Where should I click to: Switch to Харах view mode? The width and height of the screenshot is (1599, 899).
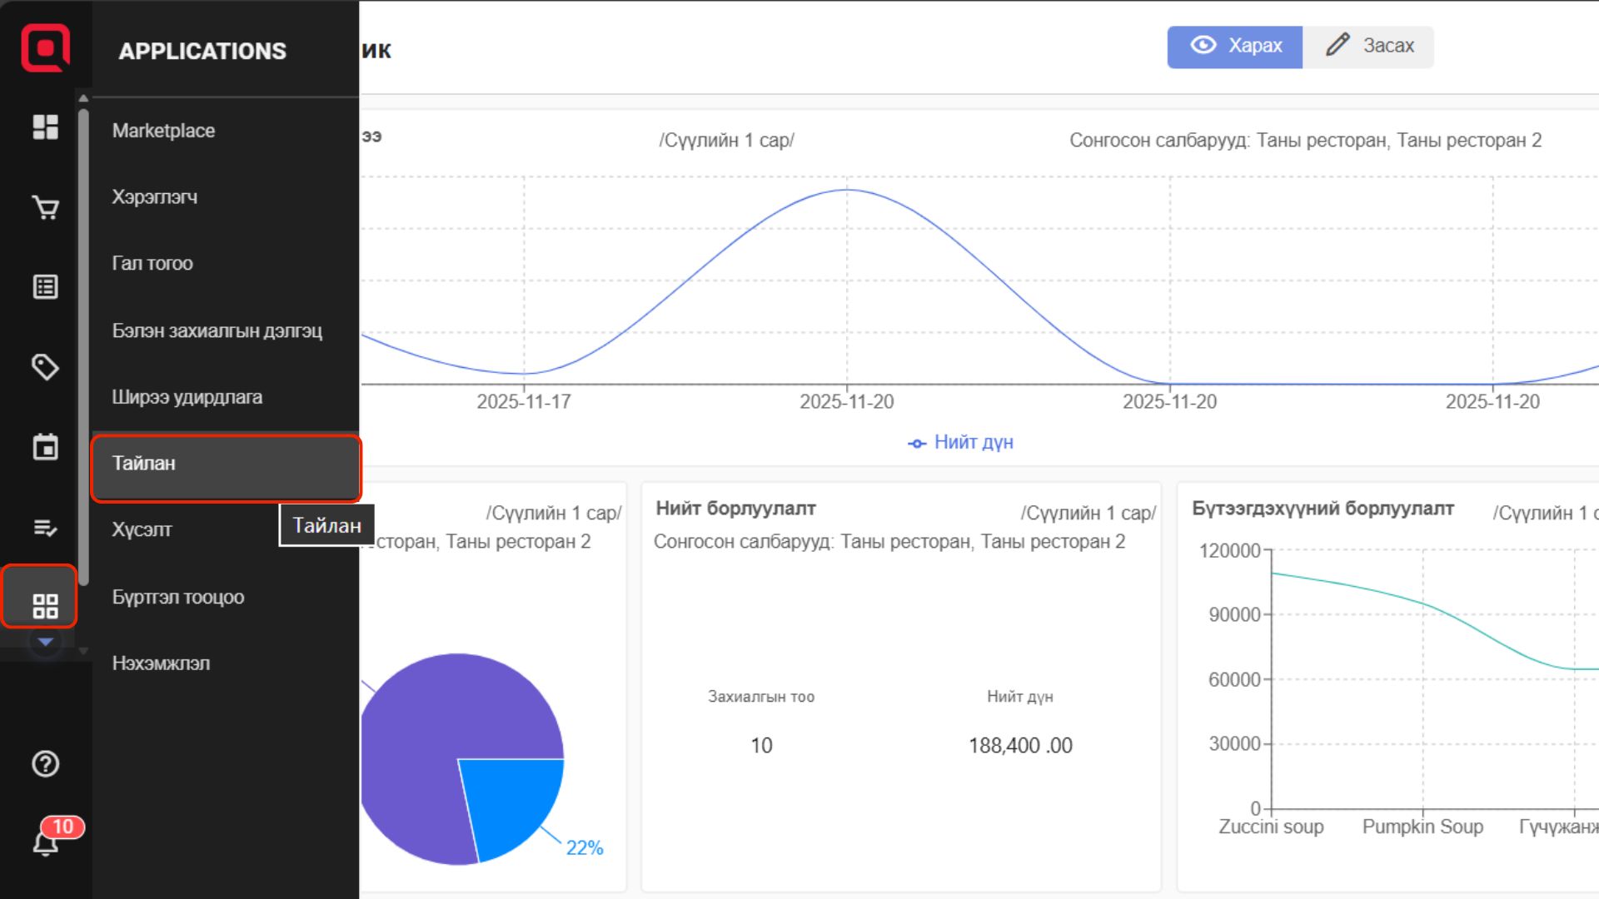(x=1234, y=46)
